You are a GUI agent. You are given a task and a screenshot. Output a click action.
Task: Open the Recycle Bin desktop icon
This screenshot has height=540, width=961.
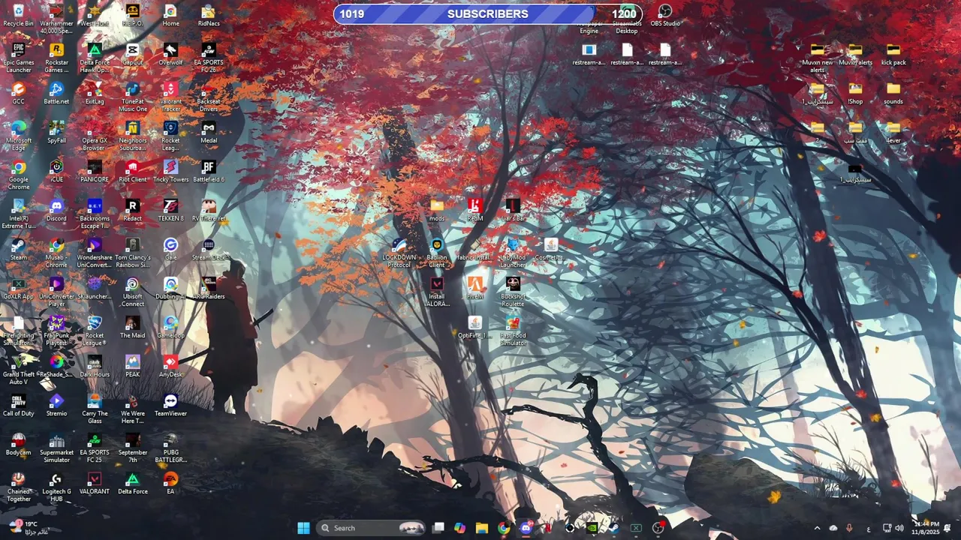18,15
